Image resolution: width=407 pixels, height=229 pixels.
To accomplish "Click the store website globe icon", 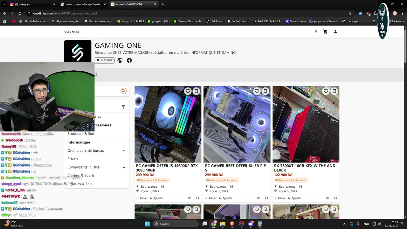I will tap(120, 60).
